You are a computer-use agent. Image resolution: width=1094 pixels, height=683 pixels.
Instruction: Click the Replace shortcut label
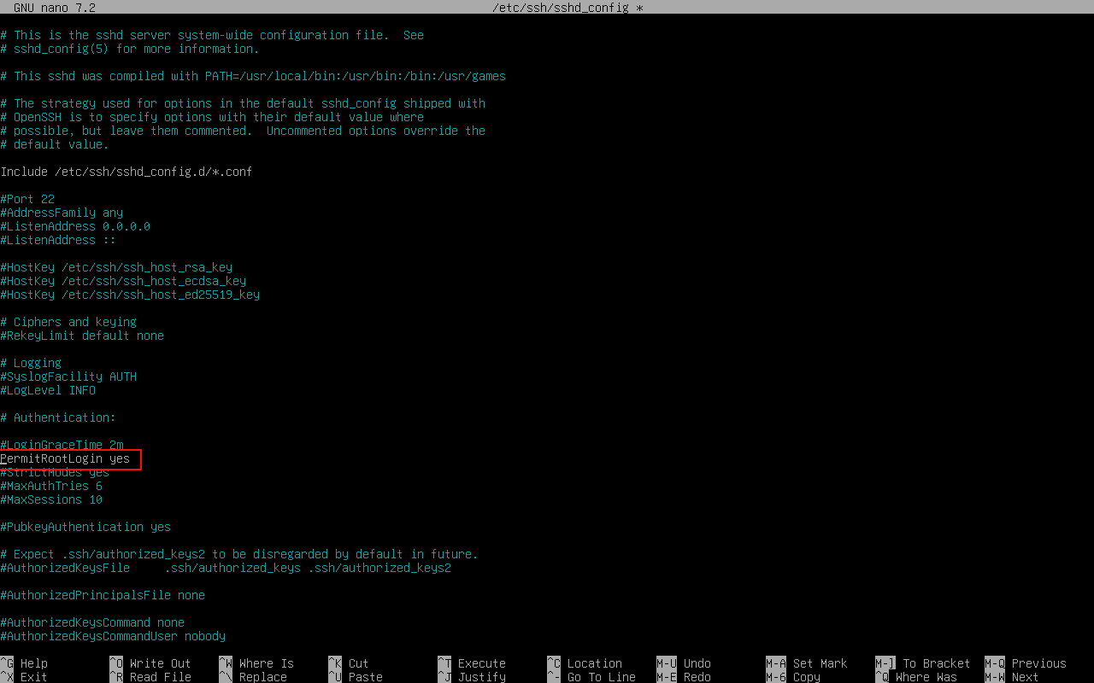(x=262, y=677)
